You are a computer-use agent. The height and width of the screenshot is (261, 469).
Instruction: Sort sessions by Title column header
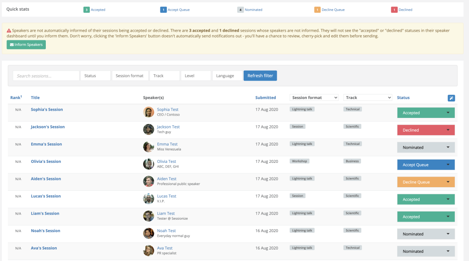pyautogui.click(x=35, y=98)
